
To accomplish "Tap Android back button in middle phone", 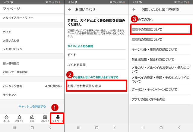I will click(115, 128).
